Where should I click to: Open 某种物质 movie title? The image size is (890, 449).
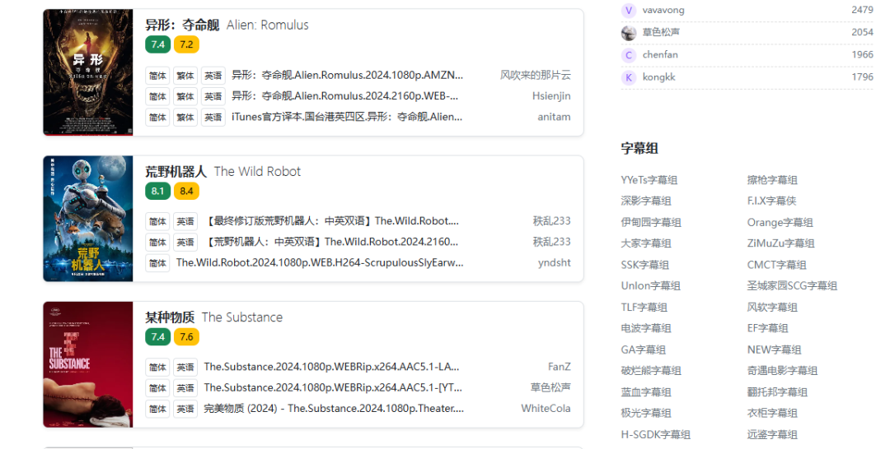click(170, 317)
